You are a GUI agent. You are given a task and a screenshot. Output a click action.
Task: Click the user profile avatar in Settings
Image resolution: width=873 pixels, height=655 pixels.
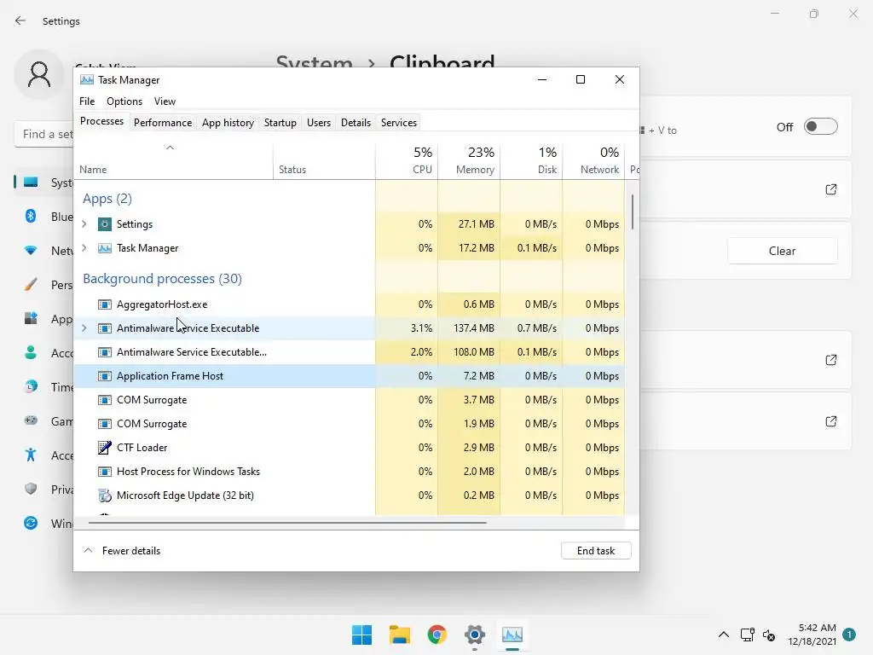[39, 74]
